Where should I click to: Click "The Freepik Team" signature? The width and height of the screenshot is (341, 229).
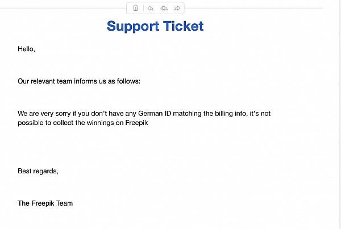(x=45, y=203)
